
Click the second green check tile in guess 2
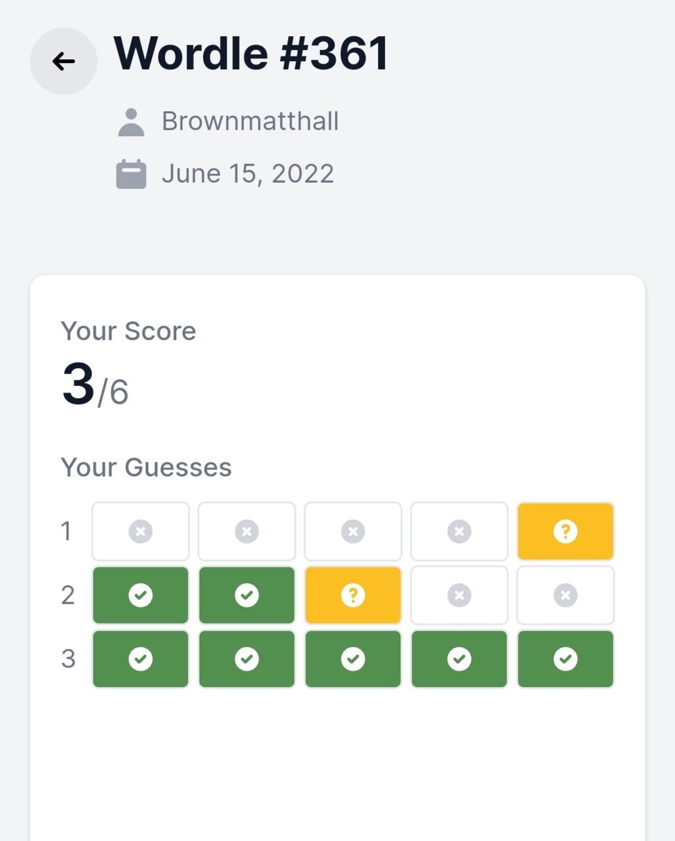(x=246, y=595)
